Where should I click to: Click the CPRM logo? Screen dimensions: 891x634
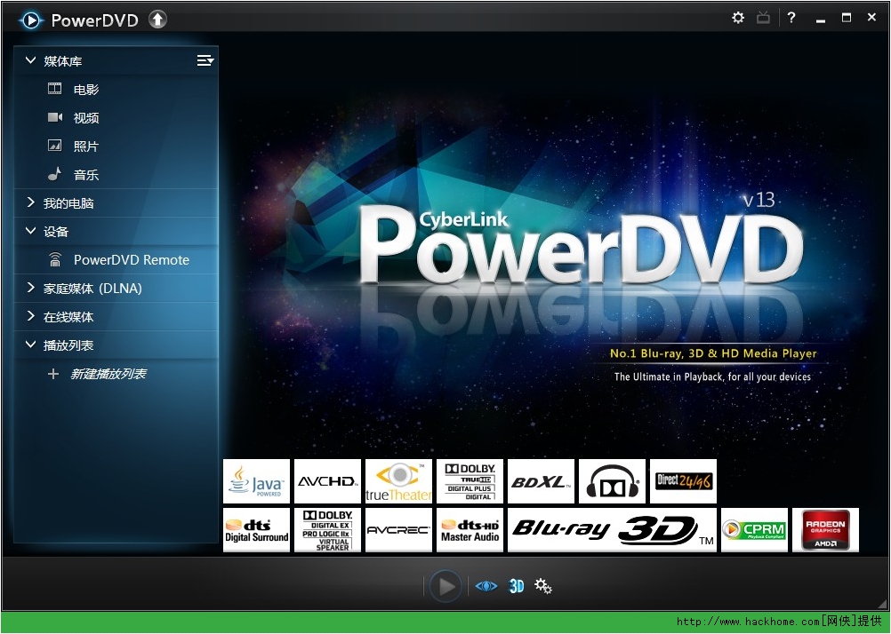click(x=754, y=530)
